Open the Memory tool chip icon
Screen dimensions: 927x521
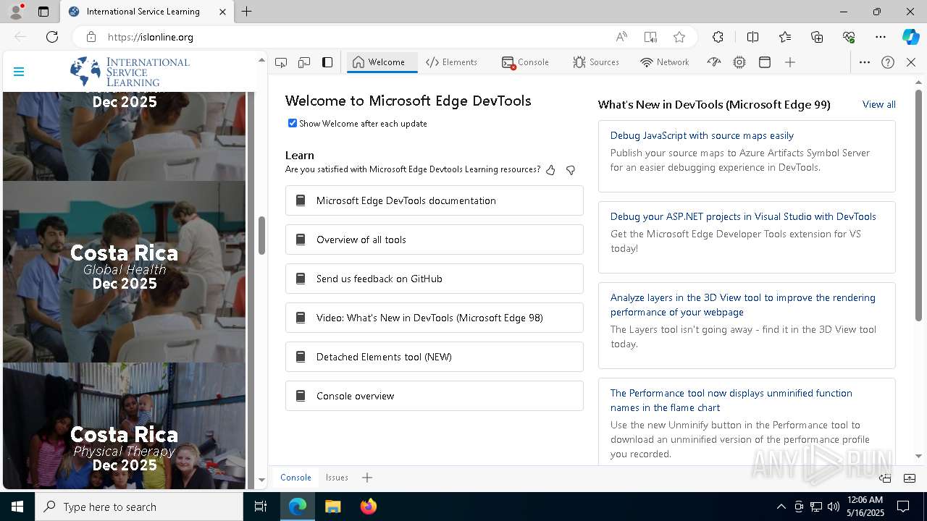click(739, 62)
